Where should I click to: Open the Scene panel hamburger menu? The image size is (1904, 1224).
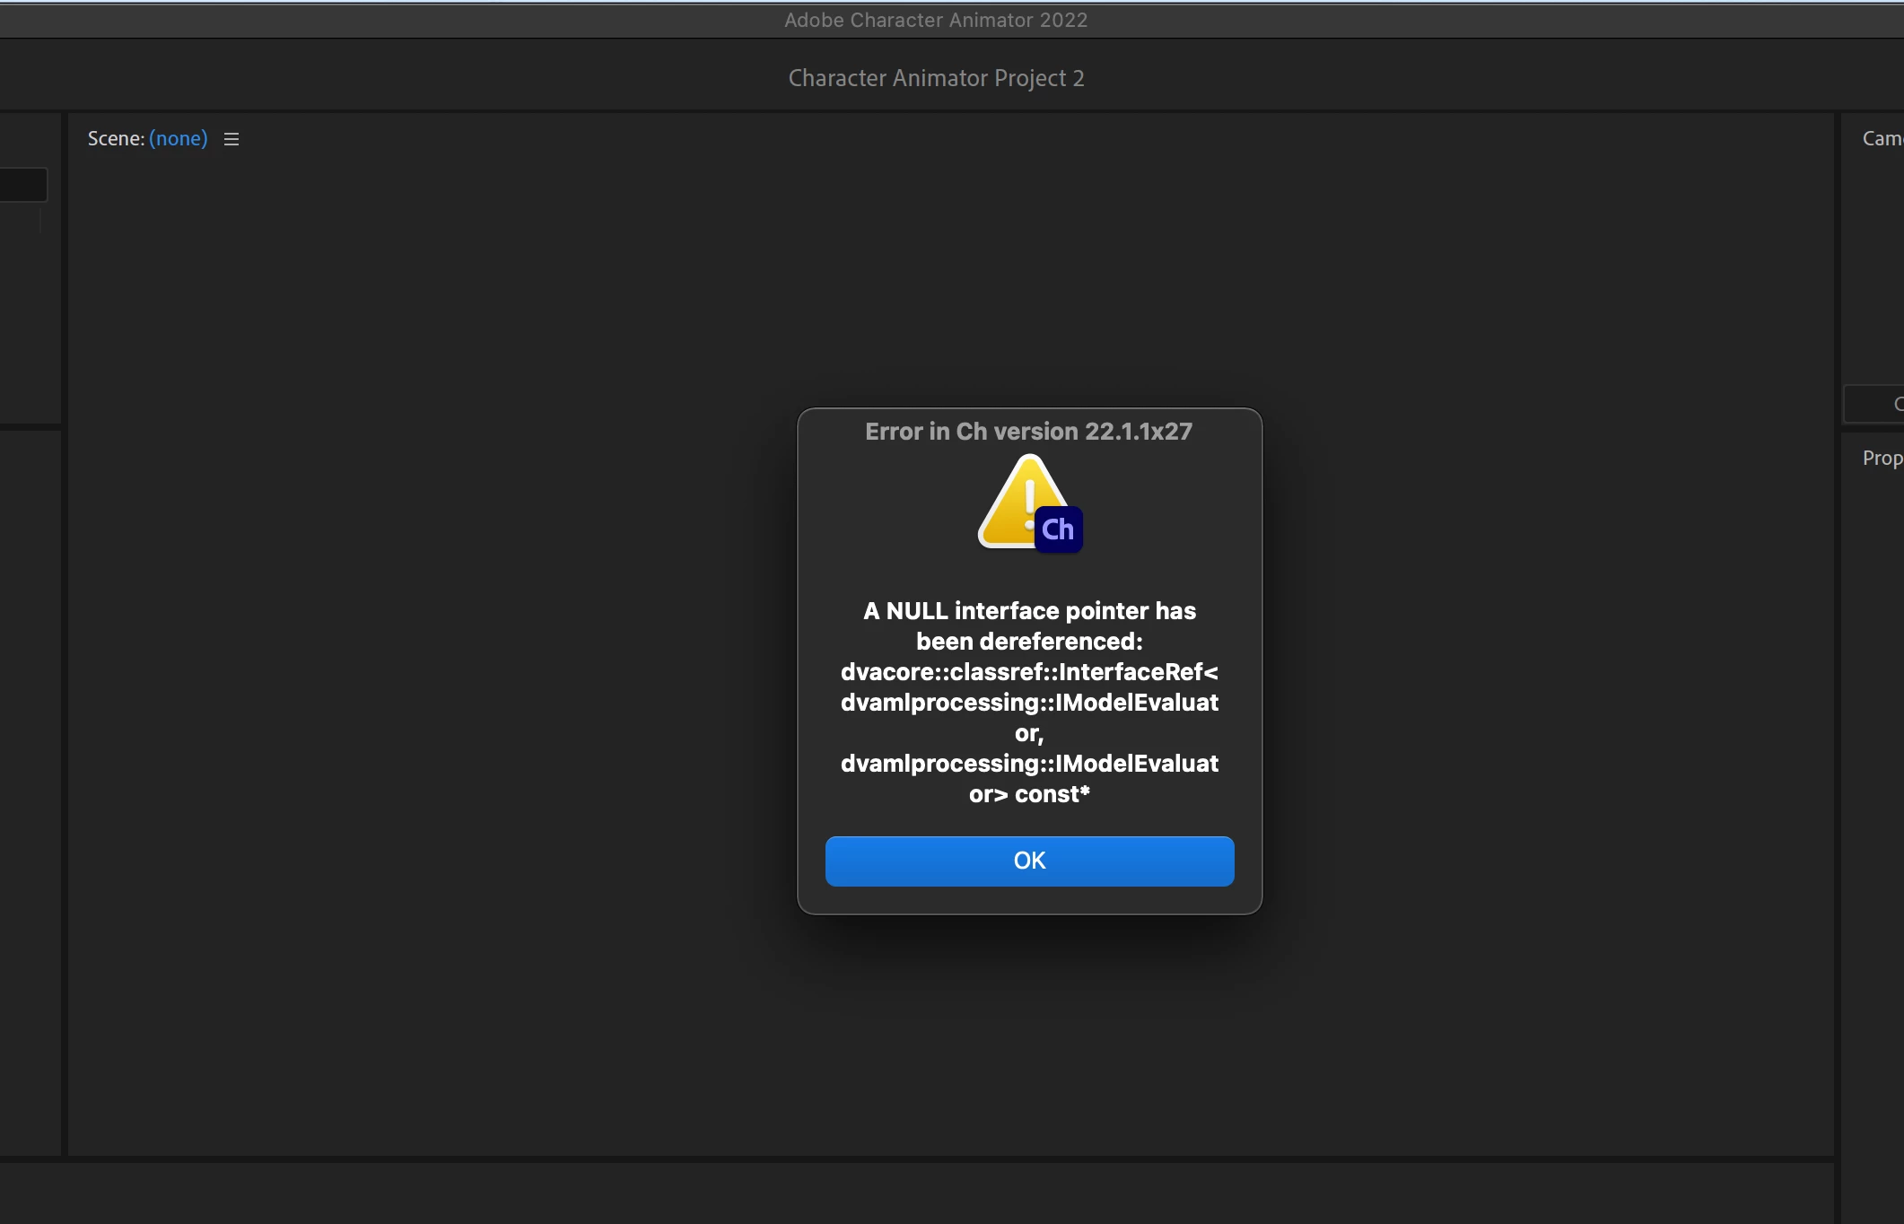231,139
